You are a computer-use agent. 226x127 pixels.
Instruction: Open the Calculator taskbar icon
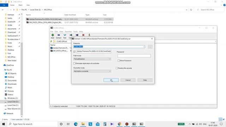[x=105, y=124]
